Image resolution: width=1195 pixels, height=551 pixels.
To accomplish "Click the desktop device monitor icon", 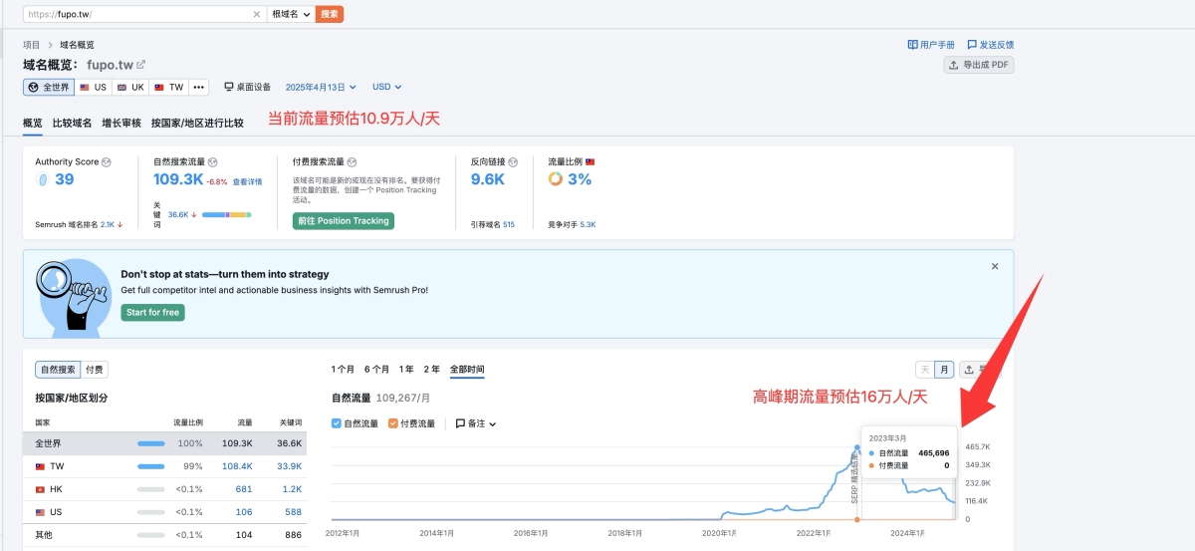I will [x=228, y=87].
